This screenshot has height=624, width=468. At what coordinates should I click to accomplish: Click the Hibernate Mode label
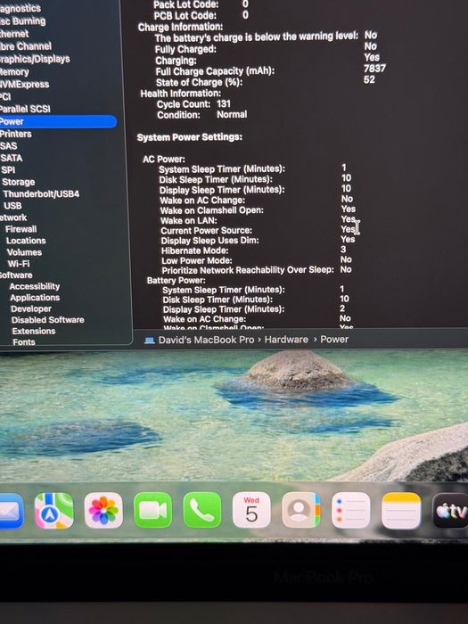pos(195,250)
